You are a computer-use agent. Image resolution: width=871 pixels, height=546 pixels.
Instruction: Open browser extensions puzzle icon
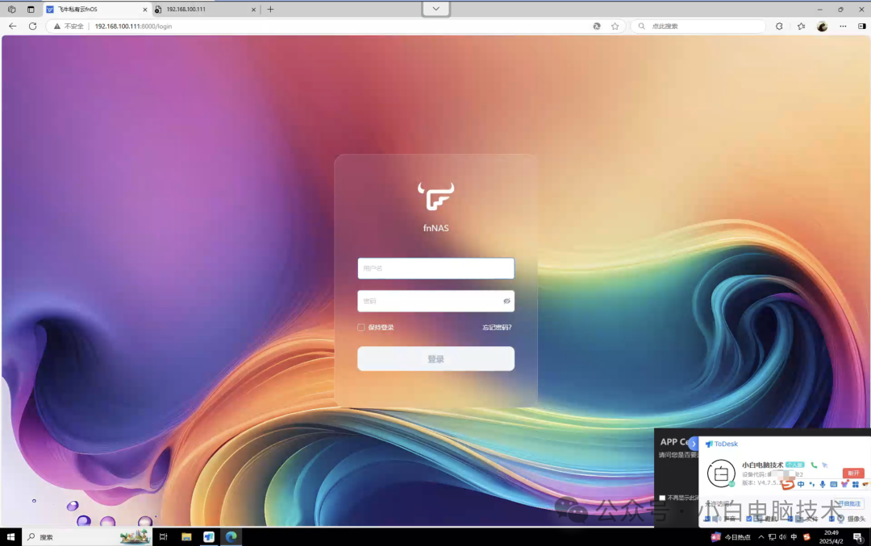coord(779,26)
